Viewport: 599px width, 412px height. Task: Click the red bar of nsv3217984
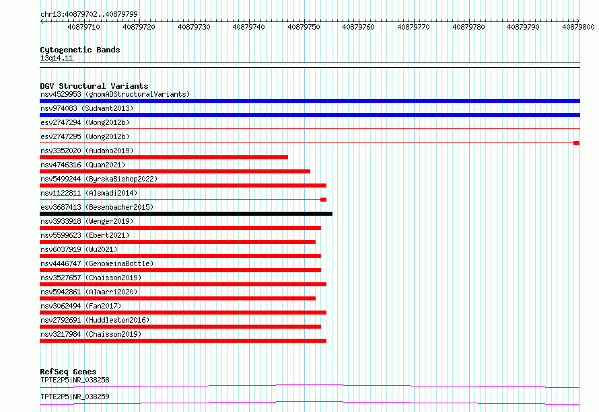pos(183,341)
